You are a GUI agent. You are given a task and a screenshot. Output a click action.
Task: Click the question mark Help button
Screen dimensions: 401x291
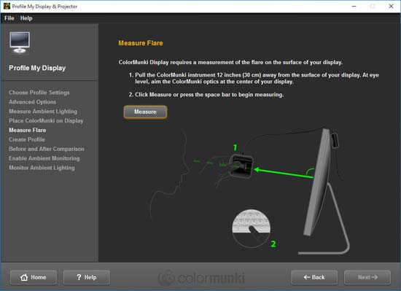click(x=87, y=277)
